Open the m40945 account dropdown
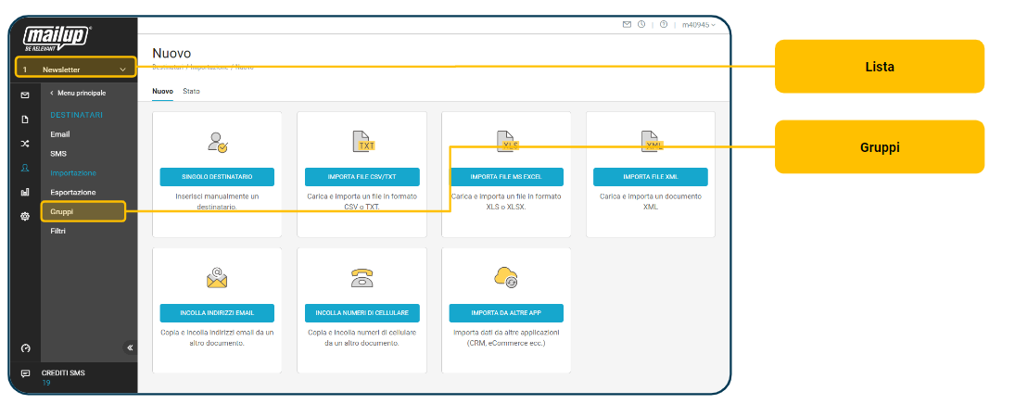Viewport: 1015px width, 404px height. click(699, 25)
